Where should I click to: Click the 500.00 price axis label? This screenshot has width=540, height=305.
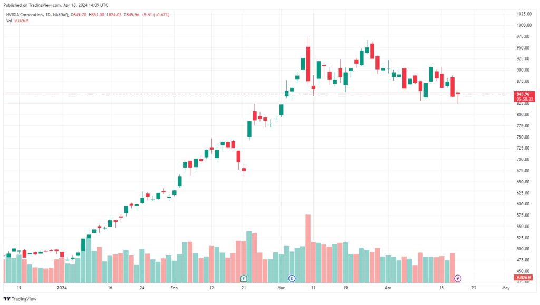coord(523,249)
